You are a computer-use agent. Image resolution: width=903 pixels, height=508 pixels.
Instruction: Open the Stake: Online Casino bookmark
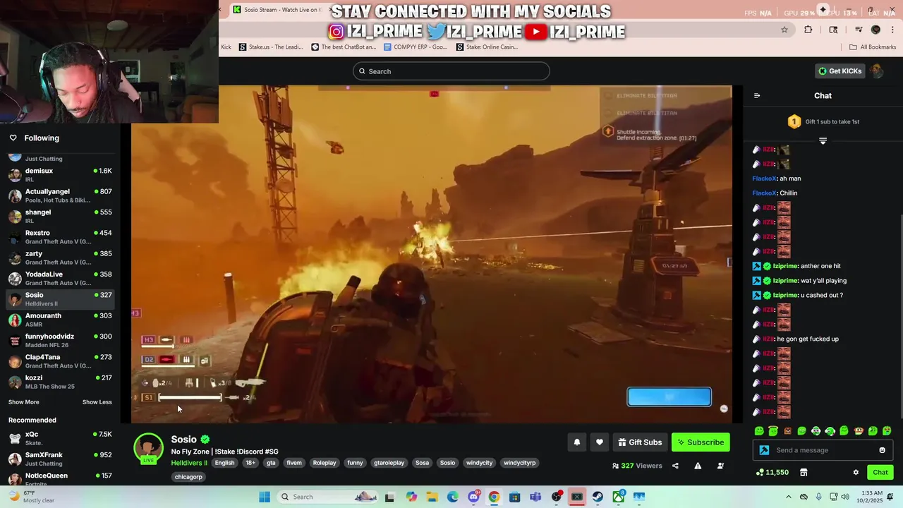(487, 47)
